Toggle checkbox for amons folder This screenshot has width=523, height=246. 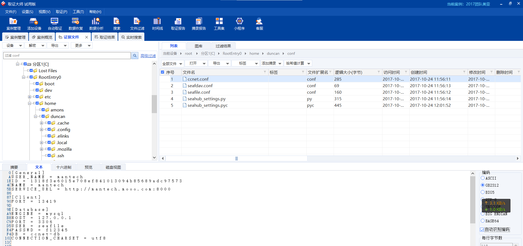tap(43, 110)
